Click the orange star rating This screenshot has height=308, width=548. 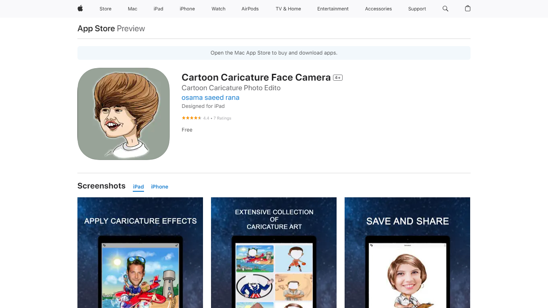coord(191,118)
